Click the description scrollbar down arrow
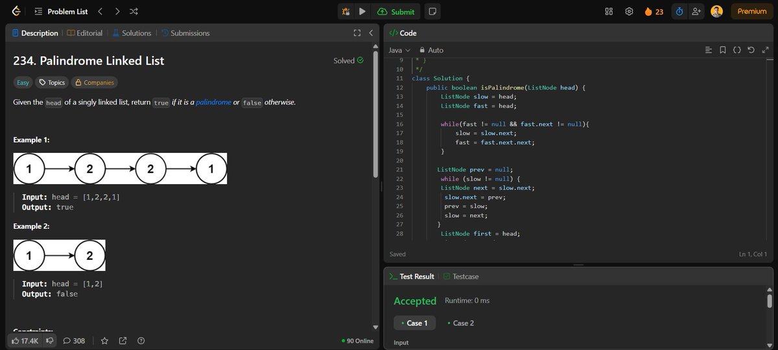Viewport: 778px width, 350px height. pyautogui.click(x=375, y=327)
